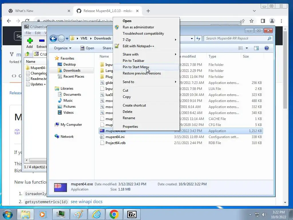Open 7-Zip from the taskbar

coord(132,214)
